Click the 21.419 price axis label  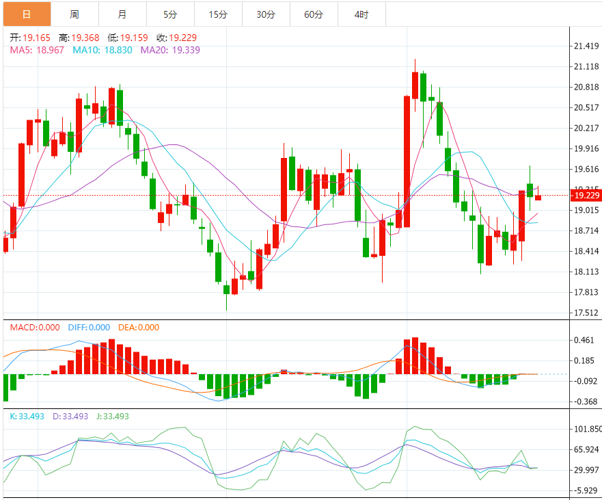pos(587,46)
